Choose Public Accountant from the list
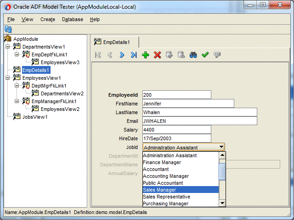Screen dimensions: 294x220 click(x=181, y=183)
